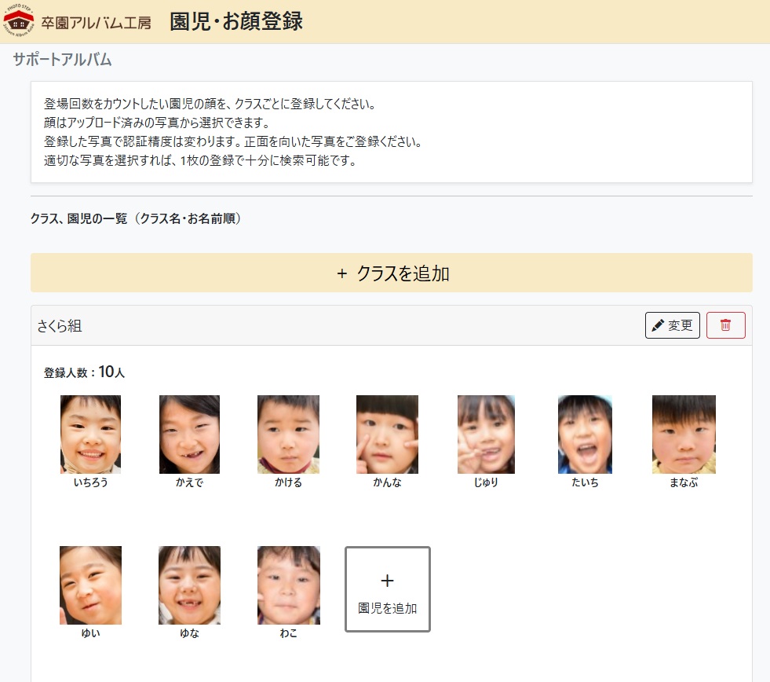
Task: Click the かける name label
Action: coord(288,482)
